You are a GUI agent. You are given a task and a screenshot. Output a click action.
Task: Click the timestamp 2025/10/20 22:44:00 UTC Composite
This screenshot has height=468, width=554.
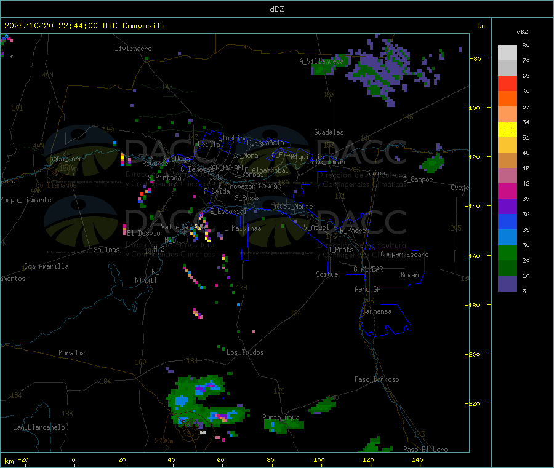(85, 26)
